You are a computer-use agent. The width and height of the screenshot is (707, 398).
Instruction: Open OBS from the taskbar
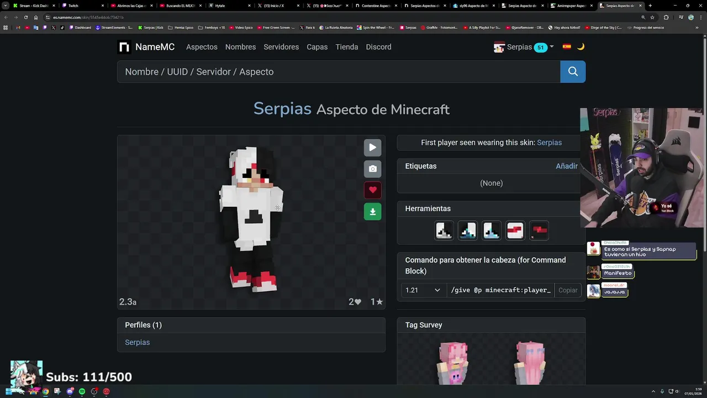(94, 391)
